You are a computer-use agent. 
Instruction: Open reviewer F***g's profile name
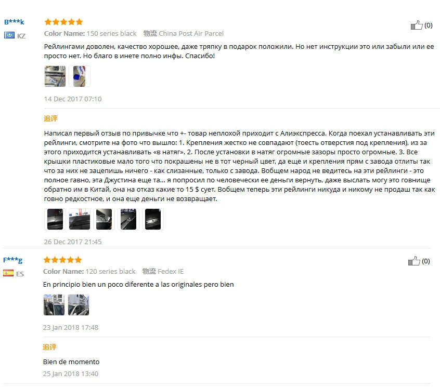point(13,260)
